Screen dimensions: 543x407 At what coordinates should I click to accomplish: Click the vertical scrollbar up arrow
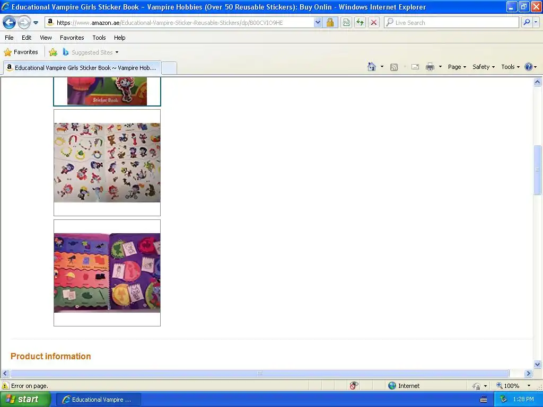click(538, 82)
